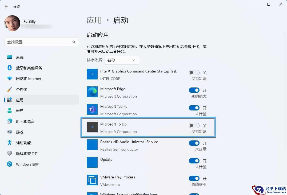Click the Microsoft To Do icon
Screen dimensions: 287x195
pos(92,127)
